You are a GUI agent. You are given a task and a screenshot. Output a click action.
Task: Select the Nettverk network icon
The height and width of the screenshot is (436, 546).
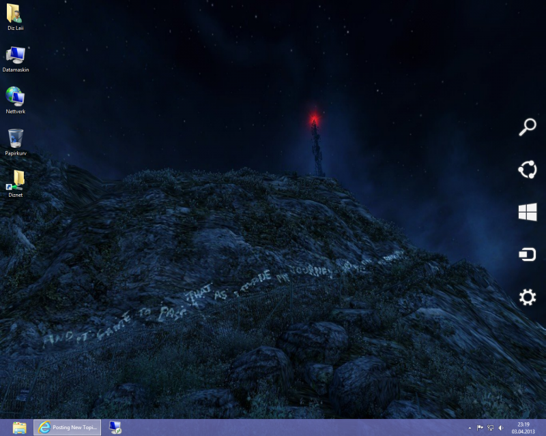click(x=15, y=100)
